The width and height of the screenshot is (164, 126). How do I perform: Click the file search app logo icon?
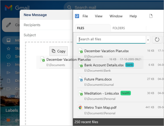tap(77, 16)
